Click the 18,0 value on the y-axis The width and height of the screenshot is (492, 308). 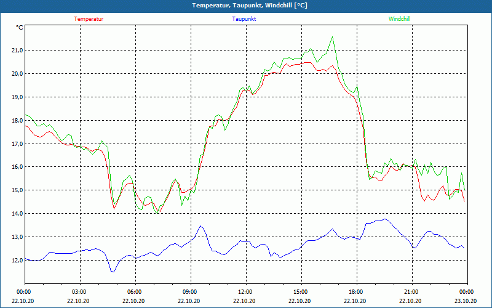point(18,120)
